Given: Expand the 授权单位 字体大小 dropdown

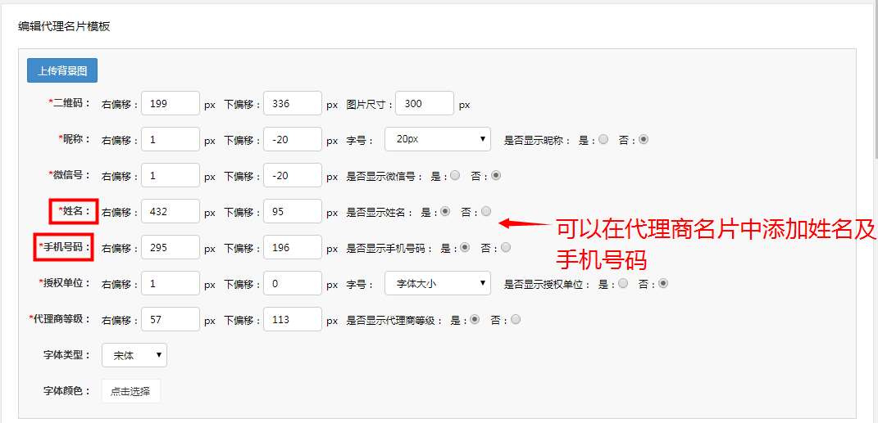Looking at the screenshot, I should [x=437, y=283].
